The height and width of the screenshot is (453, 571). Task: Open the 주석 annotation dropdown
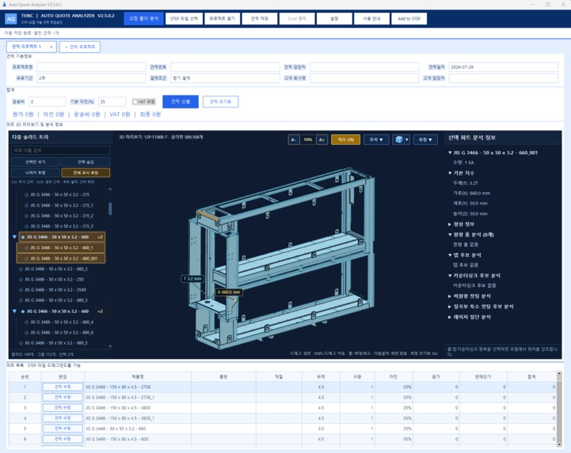(376, 140)
